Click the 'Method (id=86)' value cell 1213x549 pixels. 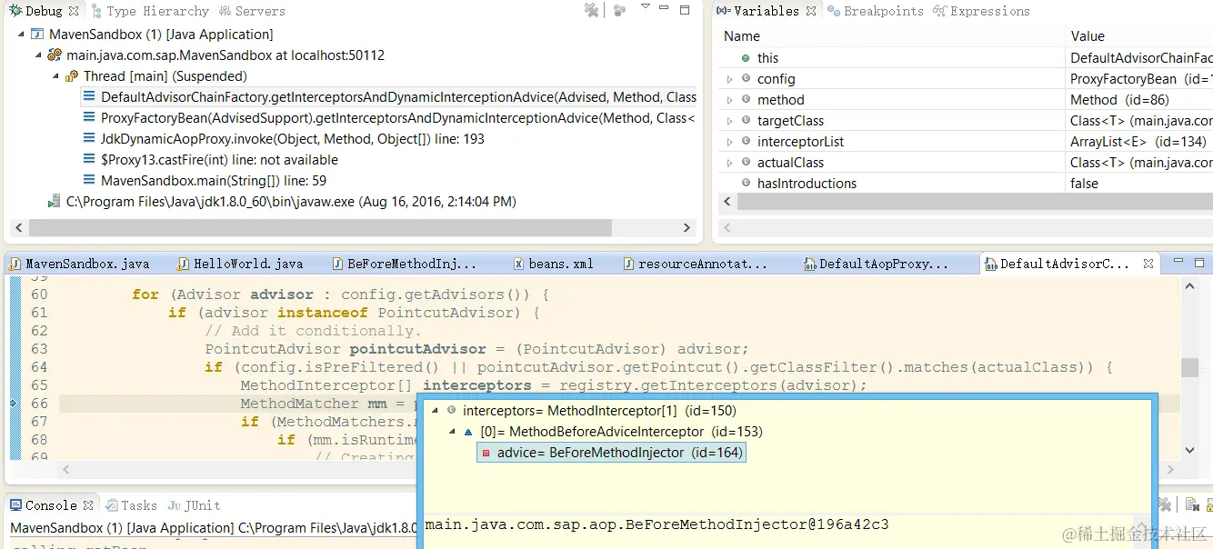point(1119,100)
